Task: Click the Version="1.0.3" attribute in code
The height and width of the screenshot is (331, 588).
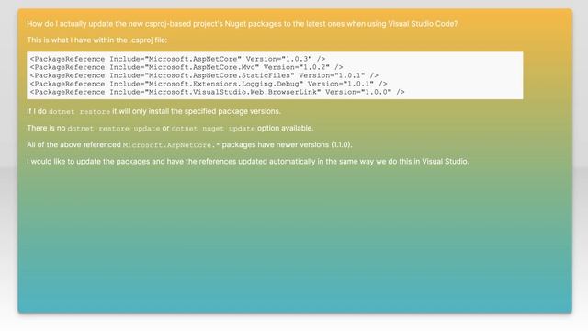Action: (x=279, y=59)
